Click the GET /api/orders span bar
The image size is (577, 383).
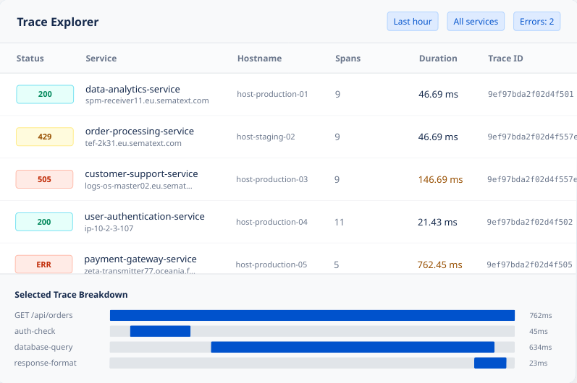click(312, 315)
